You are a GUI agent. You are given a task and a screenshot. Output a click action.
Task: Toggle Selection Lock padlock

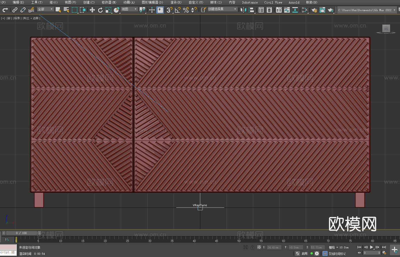252,247
